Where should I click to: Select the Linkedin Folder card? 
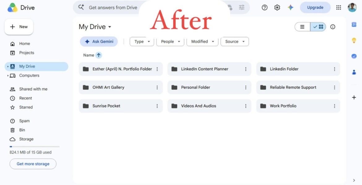298,69
